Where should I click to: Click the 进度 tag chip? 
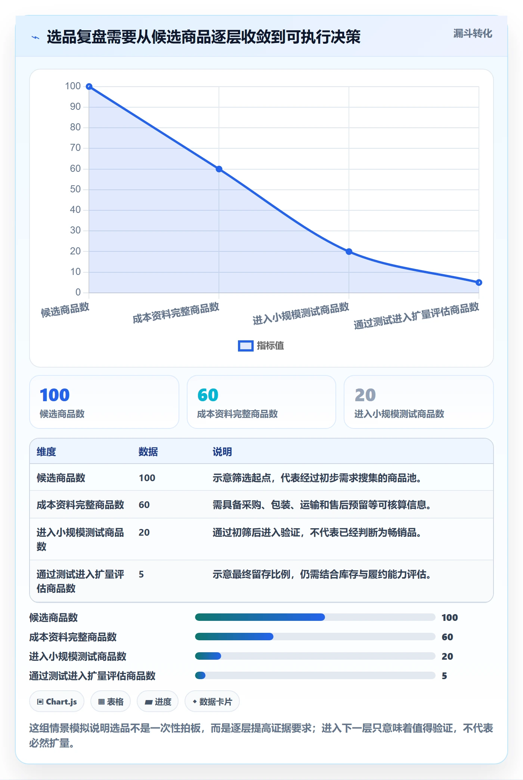158,702
